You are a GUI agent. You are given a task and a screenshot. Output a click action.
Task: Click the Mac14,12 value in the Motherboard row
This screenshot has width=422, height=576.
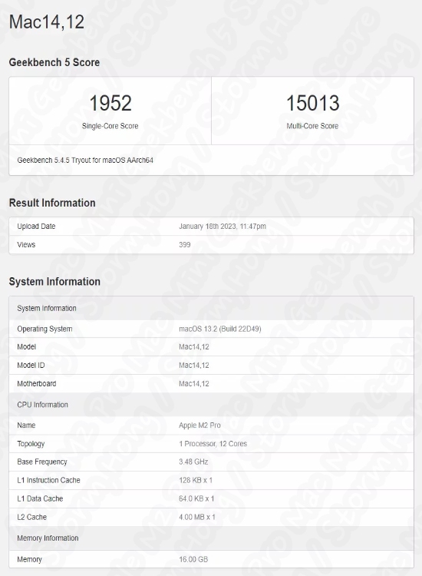(x=194, y=383)
